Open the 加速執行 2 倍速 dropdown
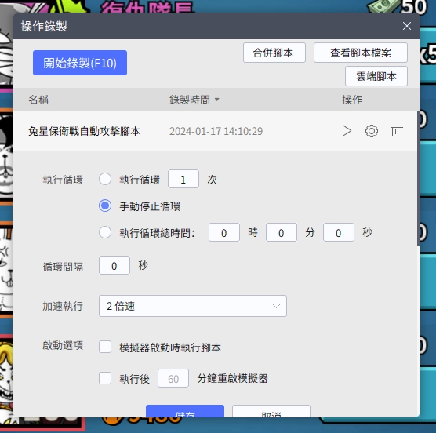The width and height of the screenshot is (436, 433). click(193, 306)
